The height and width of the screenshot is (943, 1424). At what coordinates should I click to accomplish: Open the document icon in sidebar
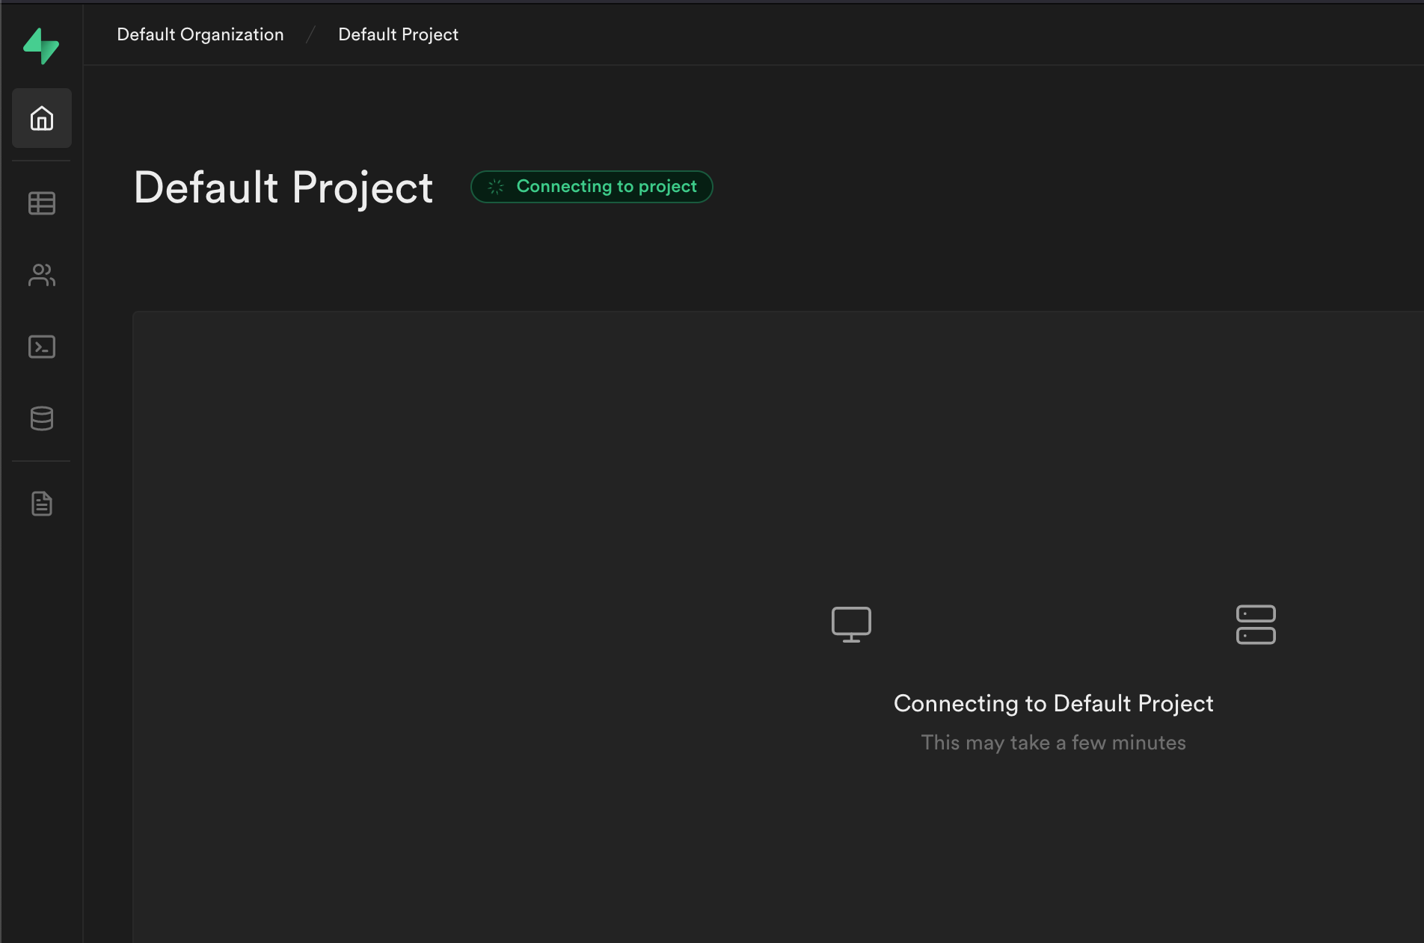[42, 504]
